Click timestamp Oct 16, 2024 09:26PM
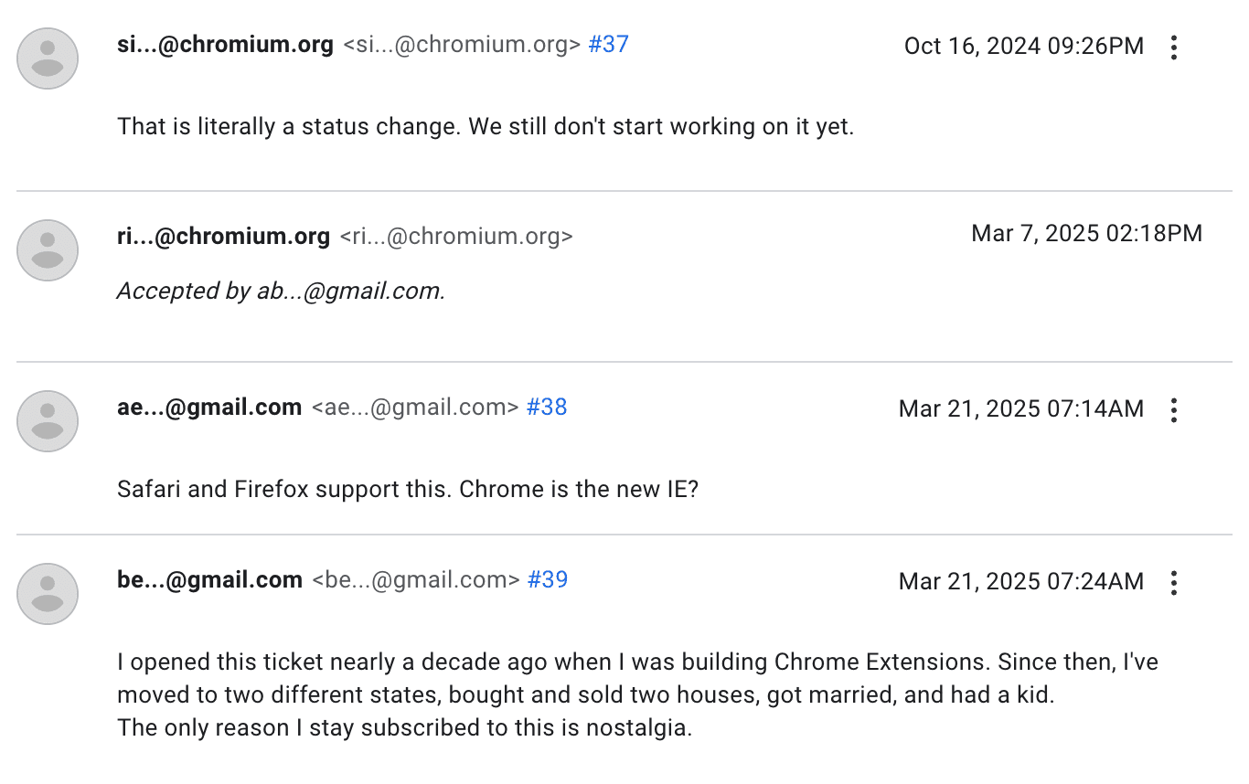 (1023, 47)
